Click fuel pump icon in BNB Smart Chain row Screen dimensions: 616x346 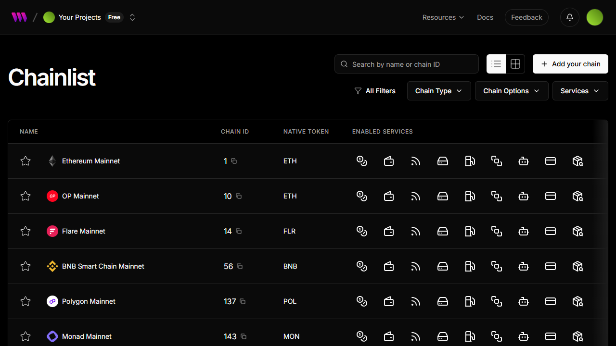click(470, 266)
